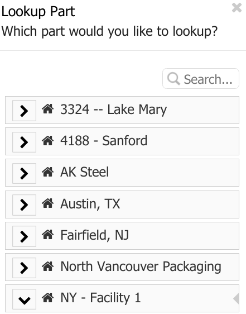Viewport: 246px width, 314px height.
Task: Expand the Austin, TX chevron
Action: (x=24, y=205)
